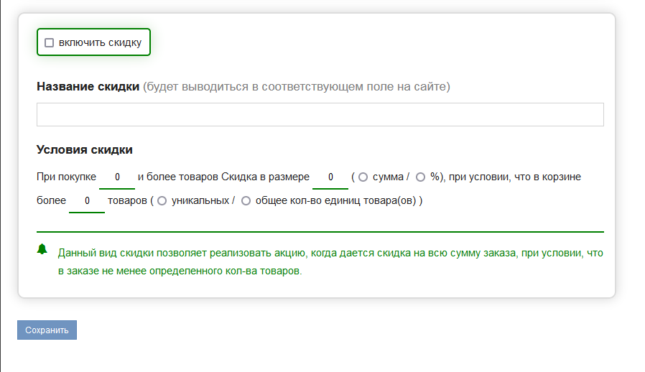Click the «Сохранить» button
This screenshot has width=645, height=372.
[47, 330]
